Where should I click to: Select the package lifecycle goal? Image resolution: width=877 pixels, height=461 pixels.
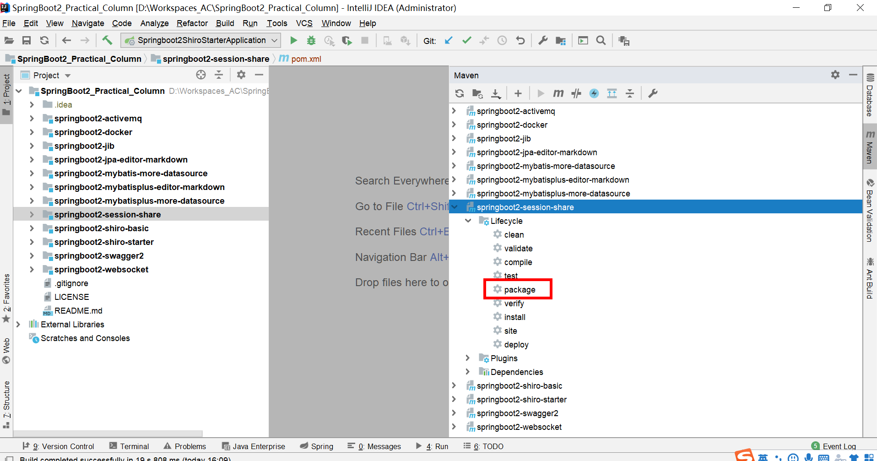pos(519,289)
